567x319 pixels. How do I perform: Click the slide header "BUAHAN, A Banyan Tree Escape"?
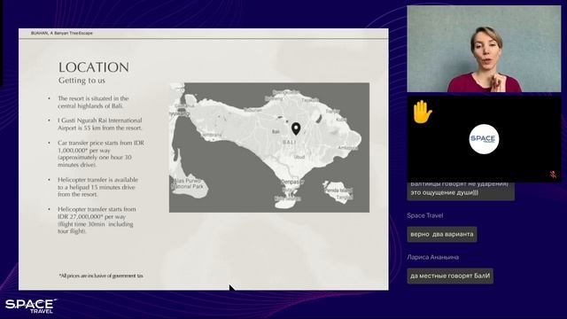click(62, 33)
